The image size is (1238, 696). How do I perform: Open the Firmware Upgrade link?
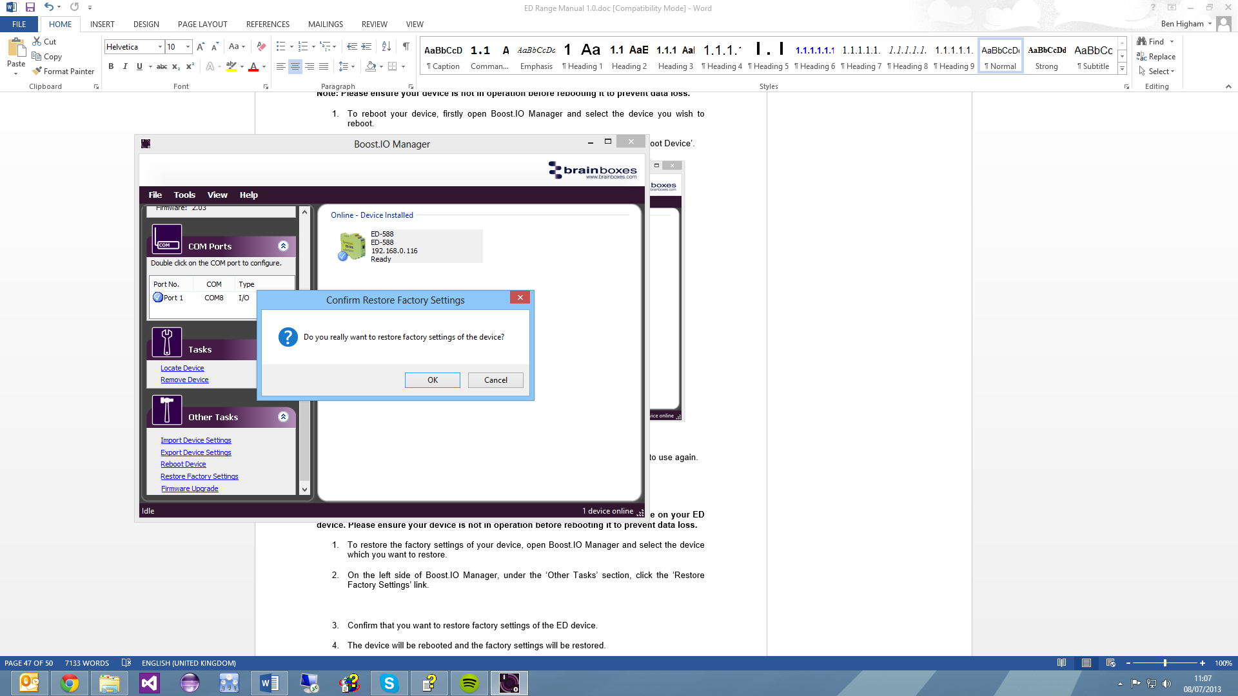(x=189, y=488)
